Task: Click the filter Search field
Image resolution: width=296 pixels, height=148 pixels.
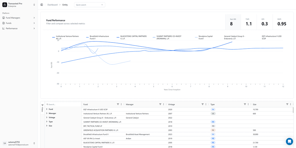Action: (63, 104)
